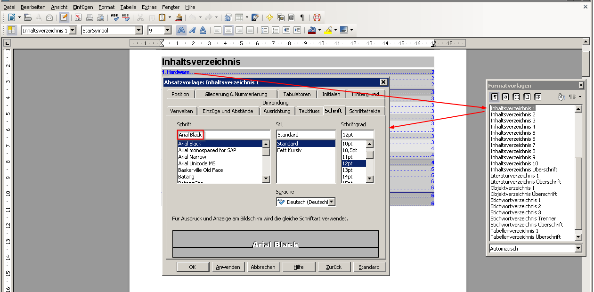The image size is (594, 292).
Task: Open the Navigator star icon
Action: coord(269,17)
